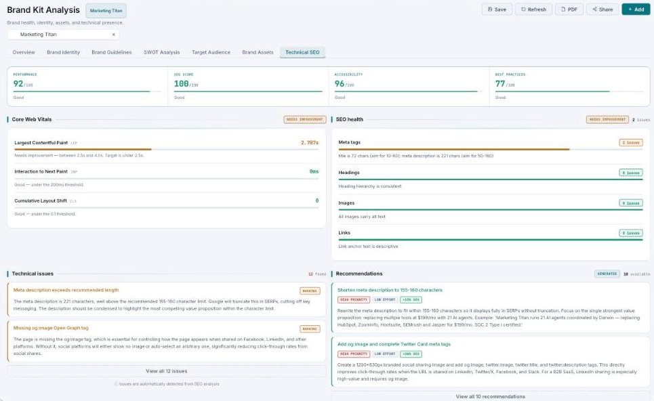This screenshot has width=654, height=401.
Task: Click the issues badge on the Meta tags row
Action: (x=631, y=142)
